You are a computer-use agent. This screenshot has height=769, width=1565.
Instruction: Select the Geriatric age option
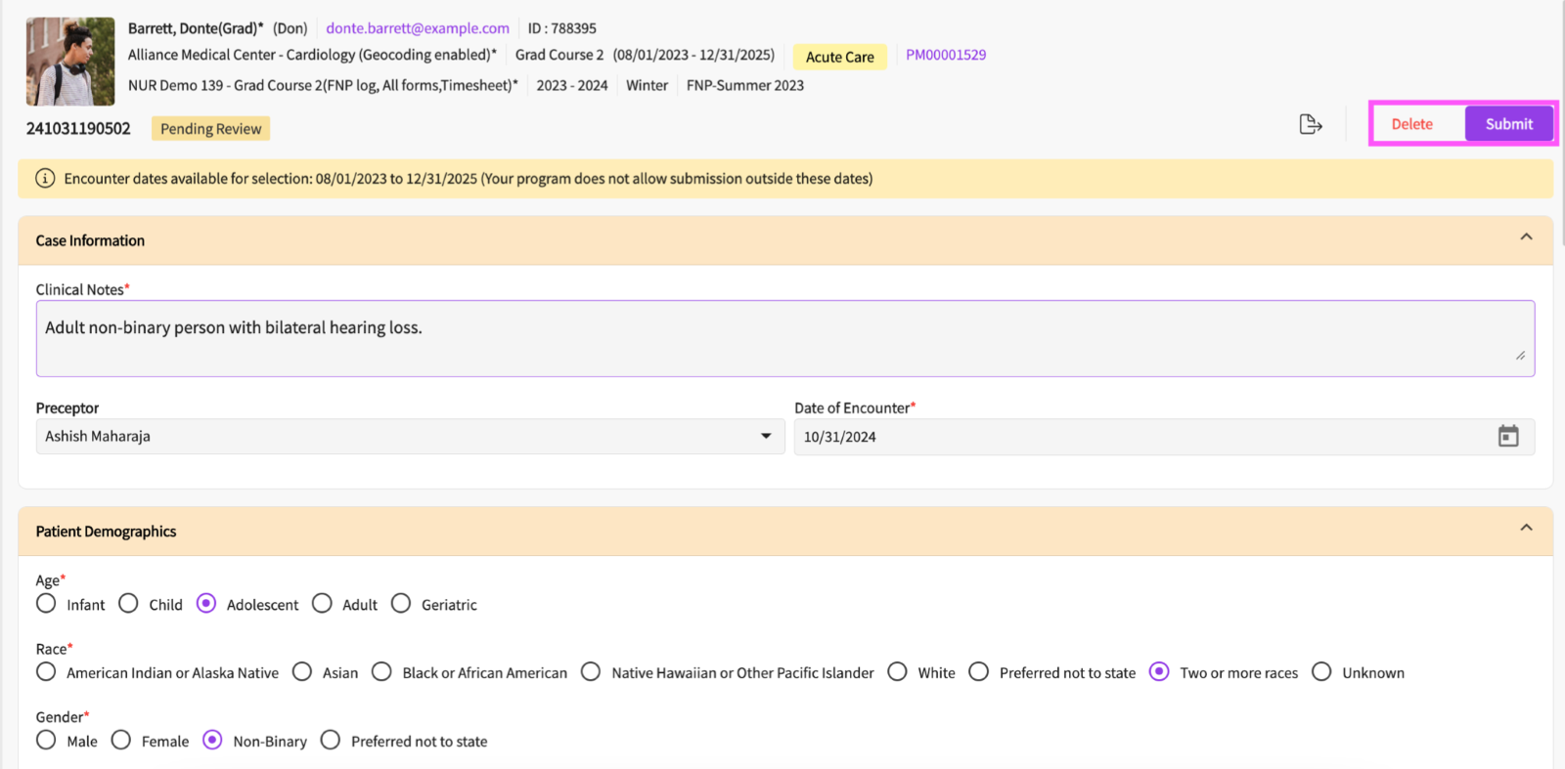point(401,604)
